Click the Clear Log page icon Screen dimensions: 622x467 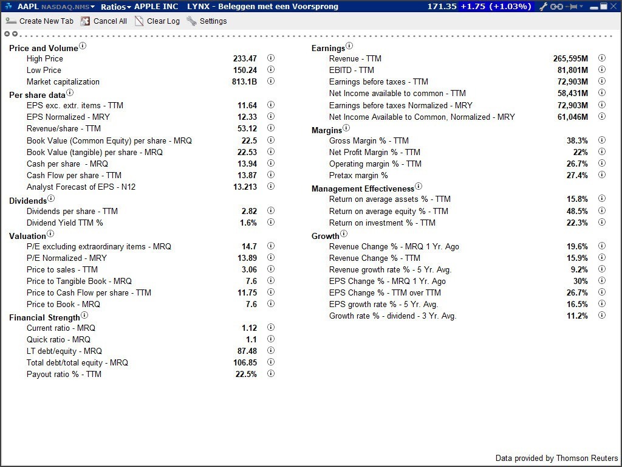(139, 21)
